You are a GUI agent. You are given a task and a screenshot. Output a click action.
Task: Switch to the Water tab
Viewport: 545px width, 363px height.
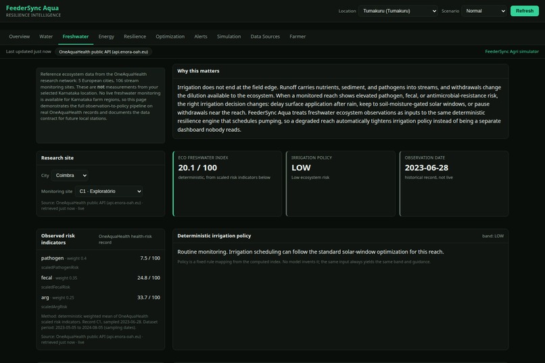click(46, 37)
